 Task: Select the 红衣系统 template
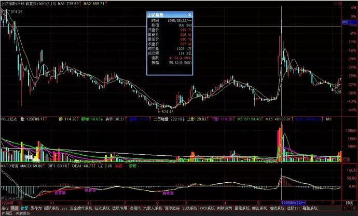tap(102, 208)
